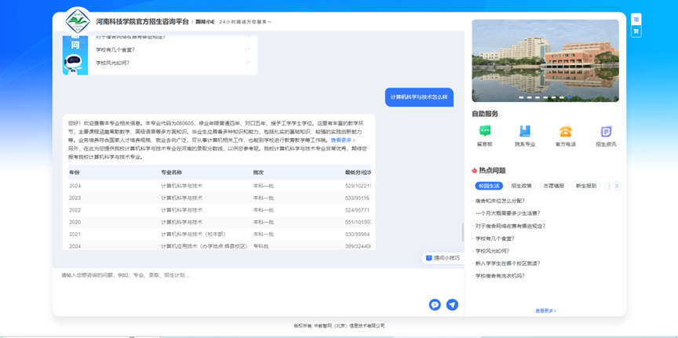Click the 河南科技学院官方招生咨询平台 title
The width and height of the screenshot is (678, 338).
coord(142,21)
